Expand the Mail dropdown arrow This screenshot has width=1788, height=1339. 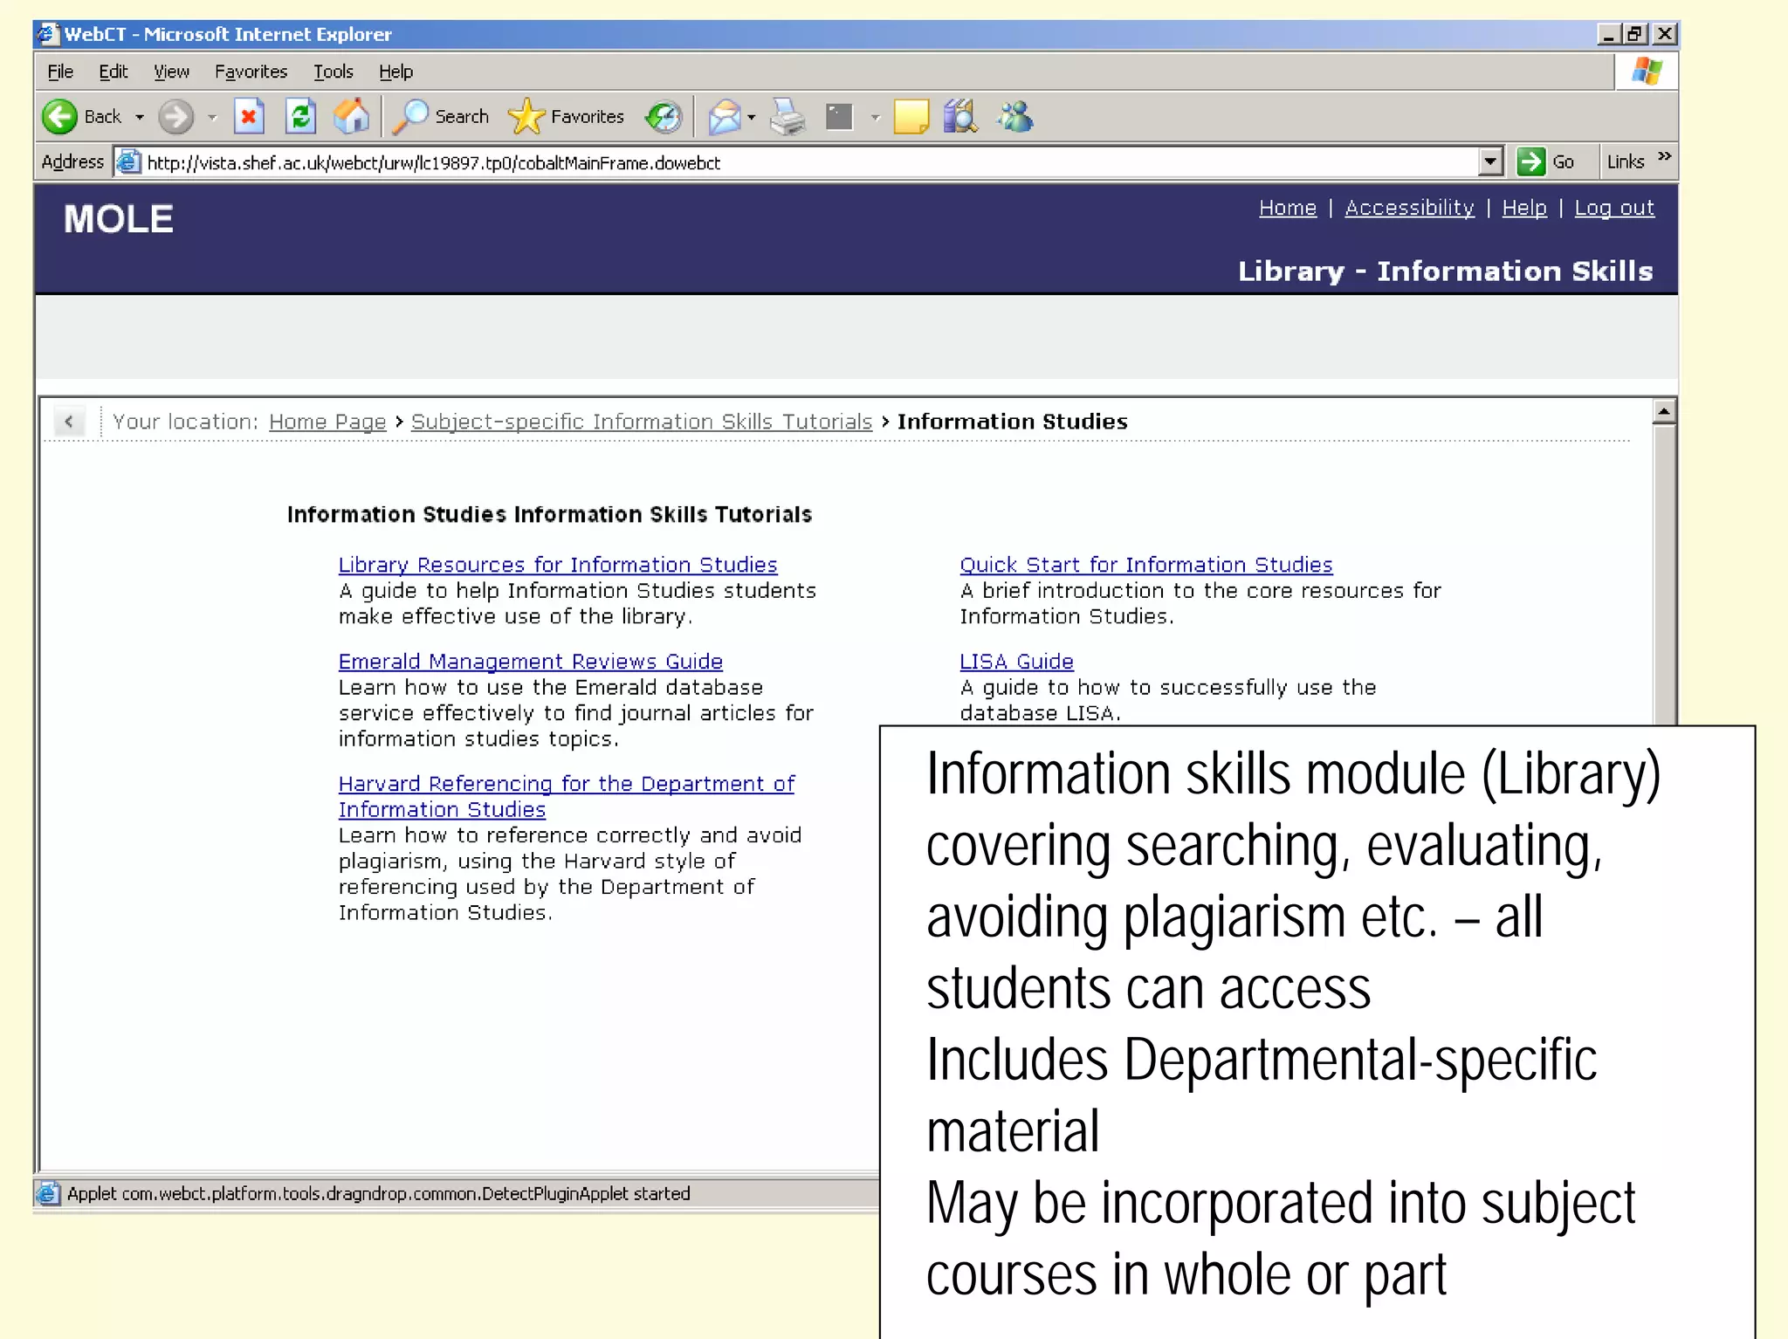click(752, 117)
